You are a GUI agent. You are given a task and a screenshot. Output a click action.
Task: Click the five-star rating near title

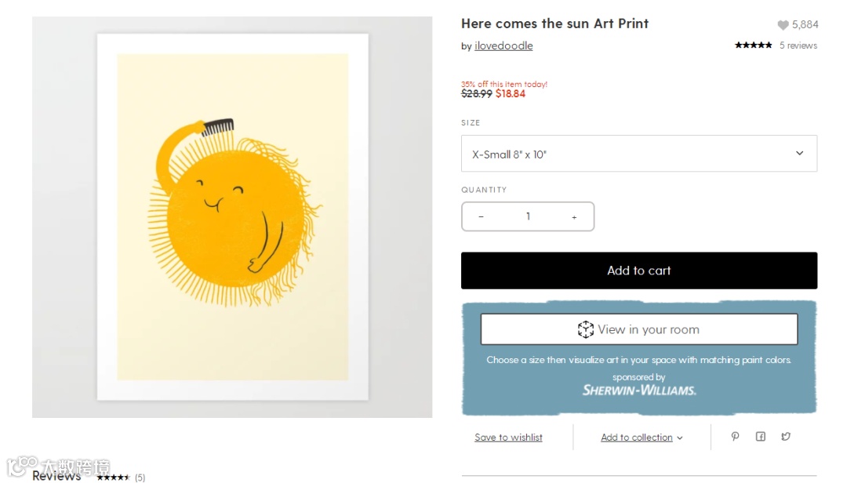tap(753, 45)
